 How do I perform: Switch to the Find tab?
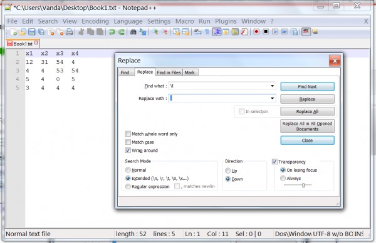[x=125, y=72]
